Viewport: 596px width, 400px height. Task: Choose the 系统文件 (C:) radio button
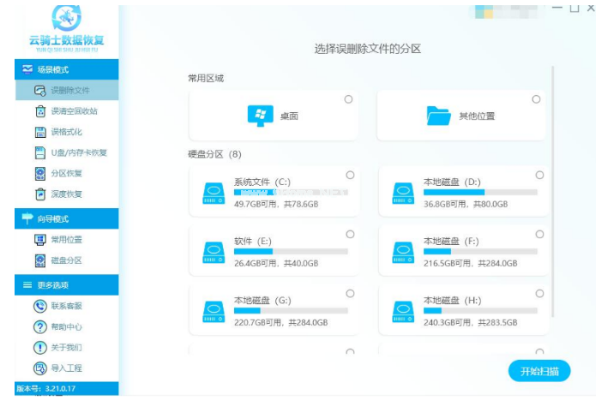pyautogui.click(x=350, y=175)
